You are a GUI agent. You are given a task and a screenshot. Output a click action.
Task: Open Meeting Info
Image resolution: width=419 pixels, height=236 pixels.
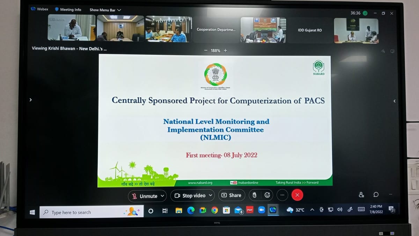tap(68, 9)
